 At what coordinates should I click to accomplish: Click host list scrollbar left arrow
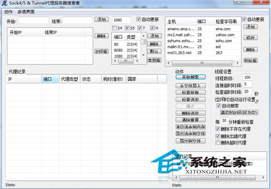(169, 63)
